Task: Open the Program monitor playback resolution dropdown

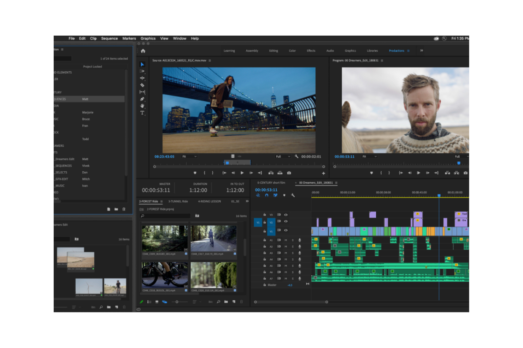Action: (460, 156)
